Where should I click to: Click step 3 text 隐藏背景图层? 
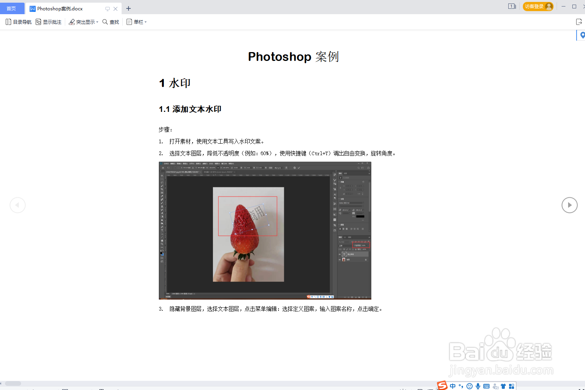[x=271, y=309]
